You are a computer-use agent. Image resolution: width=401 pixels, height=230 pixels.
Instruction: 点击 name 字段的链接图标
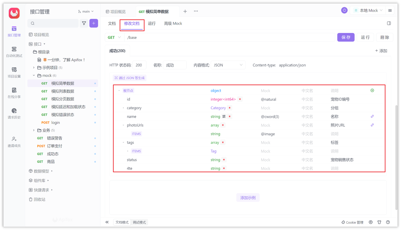[x=372, y=116]
